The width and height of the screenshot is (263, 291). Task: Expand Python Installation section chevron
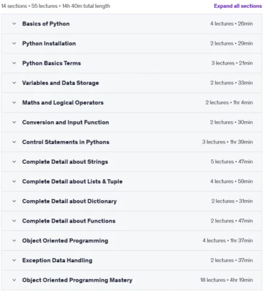[14, 43]
